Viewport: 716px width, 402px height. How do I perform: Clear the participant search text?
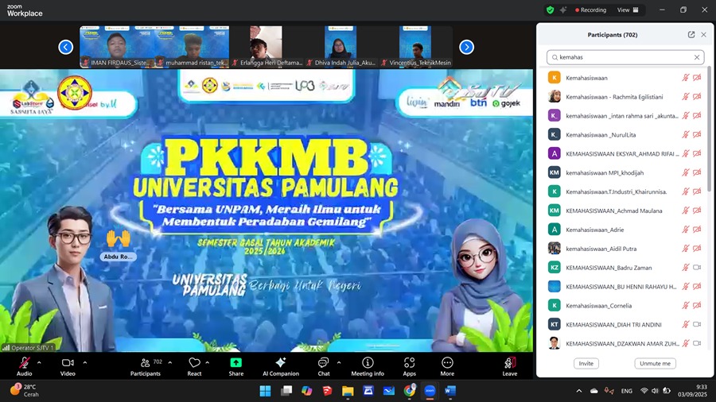(x=697, y=57)
